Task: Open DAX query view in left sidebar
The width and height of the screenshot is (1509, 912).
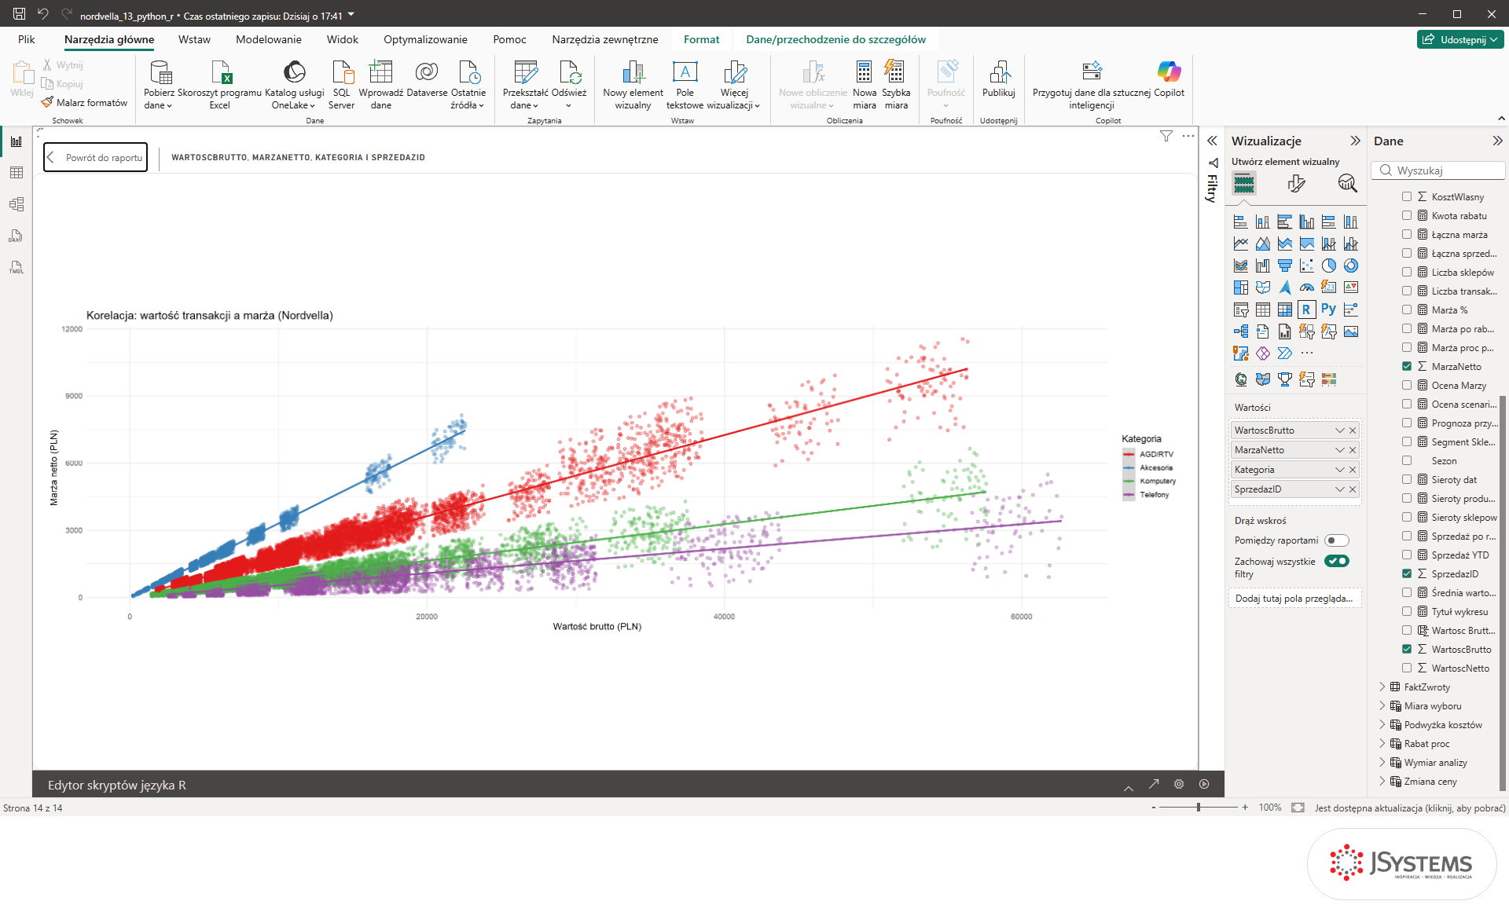Action: pos(17,236)
